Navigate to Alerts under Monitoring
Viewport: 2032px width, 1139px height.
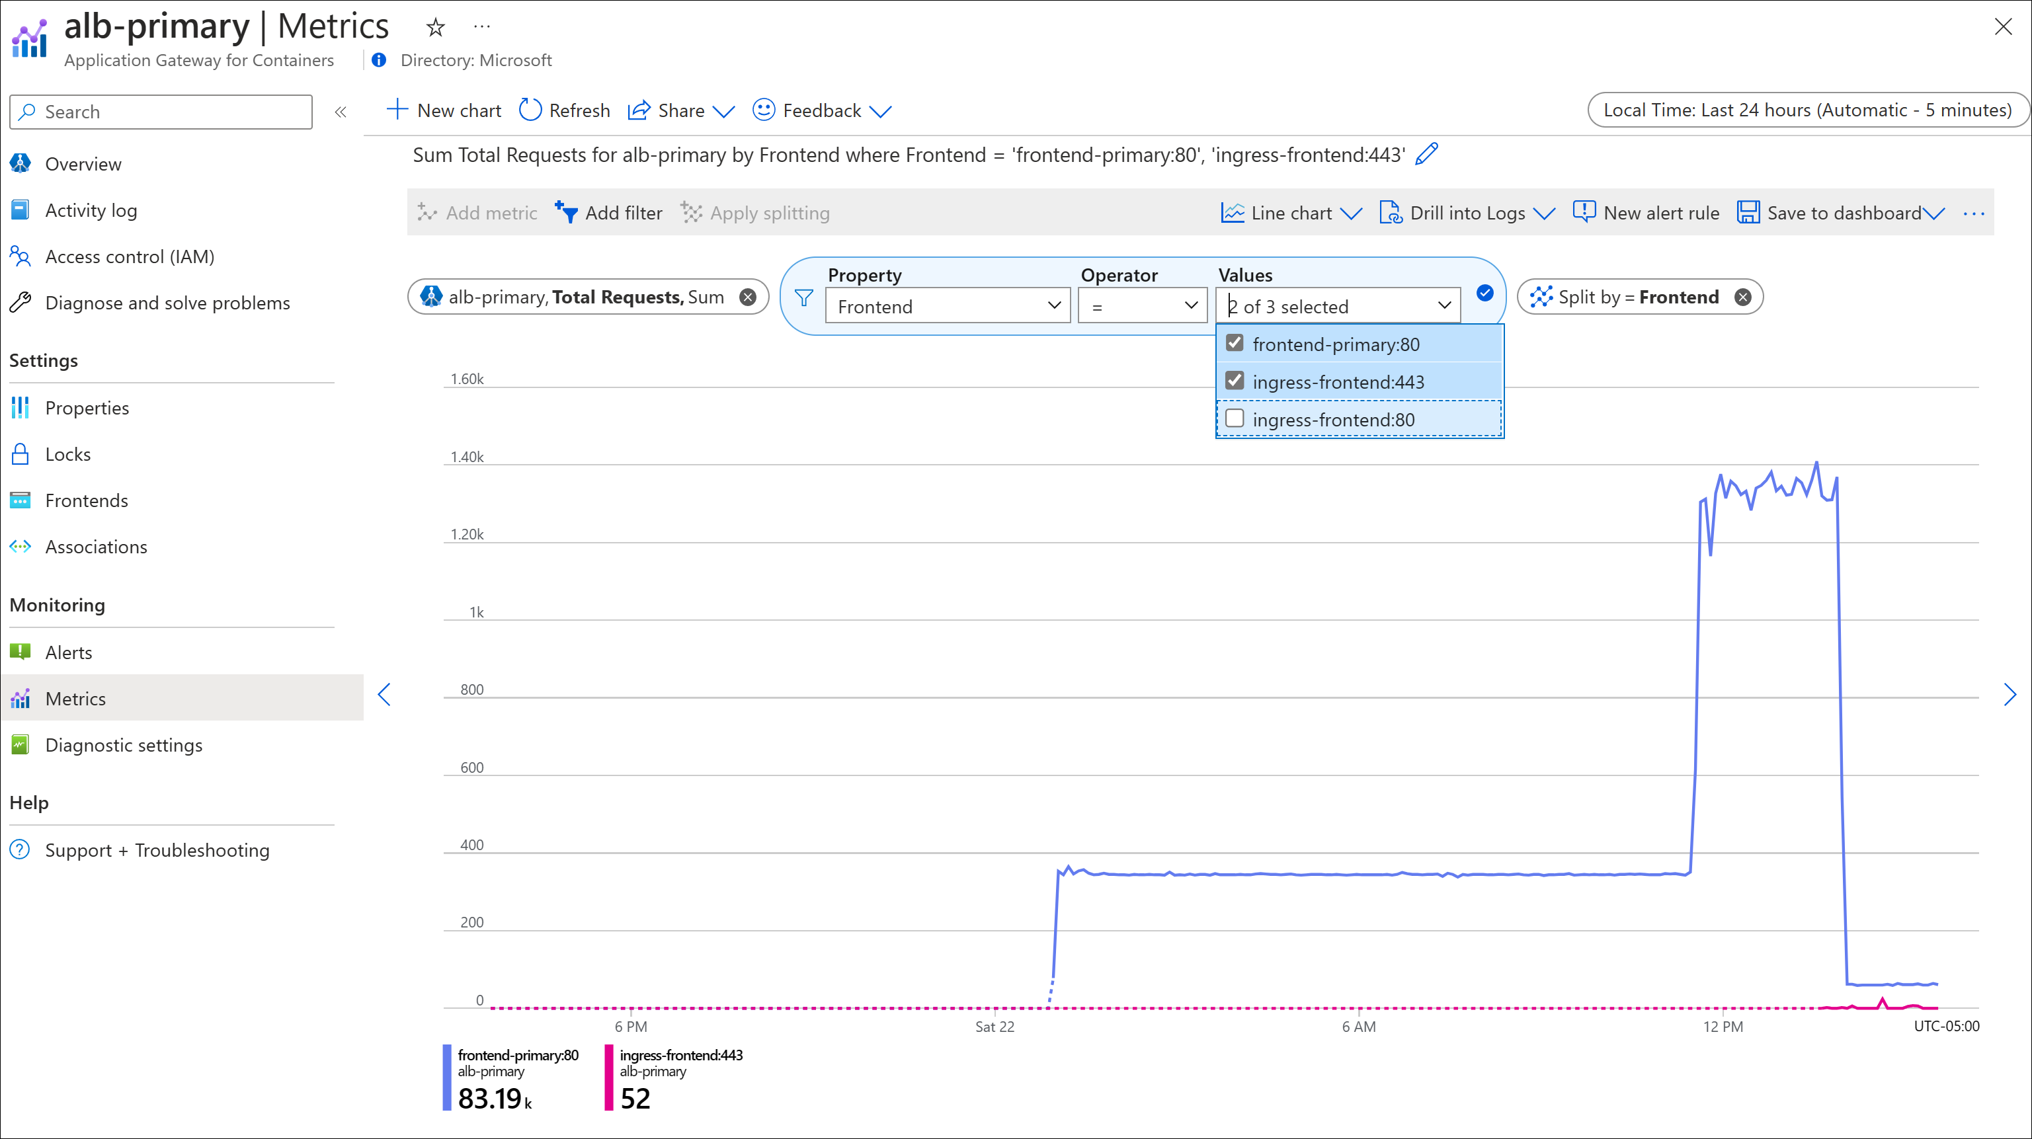coord(67,650)
